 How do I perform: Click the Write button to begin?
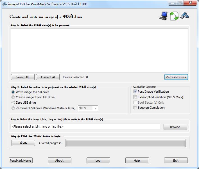point(23,143)
